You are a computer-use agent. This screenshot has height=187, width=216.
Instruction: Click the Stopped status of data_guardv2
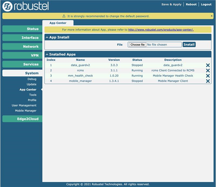click(x=137, y=65)
